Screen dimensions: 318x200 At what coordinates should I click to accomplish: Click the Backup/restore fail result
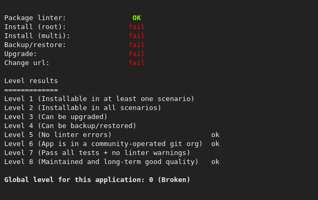pyautogui.click(x=137, y=45)
